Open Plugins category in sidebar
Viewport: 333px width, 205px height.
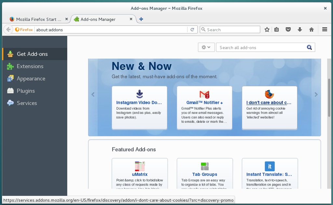34,91
